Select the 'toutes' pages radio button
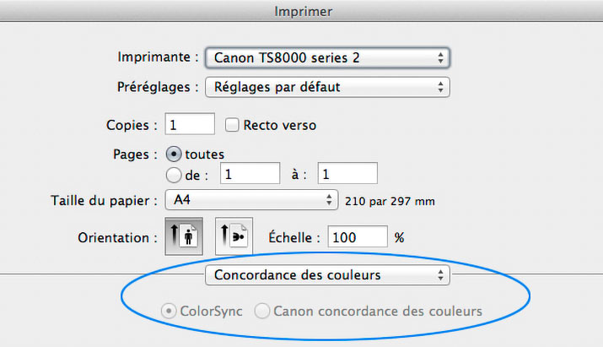 pos(174,154)
